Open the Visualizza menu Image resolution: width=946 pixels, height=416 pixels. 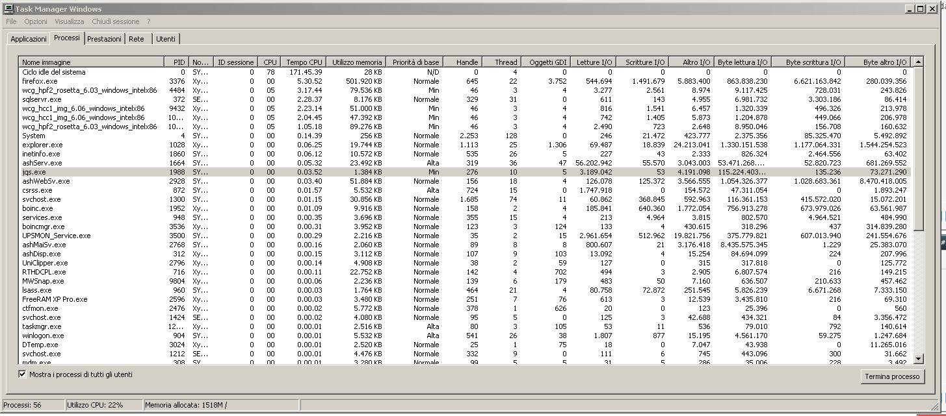click(70, 21)
